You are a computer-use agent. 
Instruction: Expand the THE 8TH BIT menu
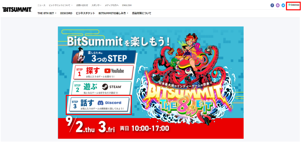point(47,13)
